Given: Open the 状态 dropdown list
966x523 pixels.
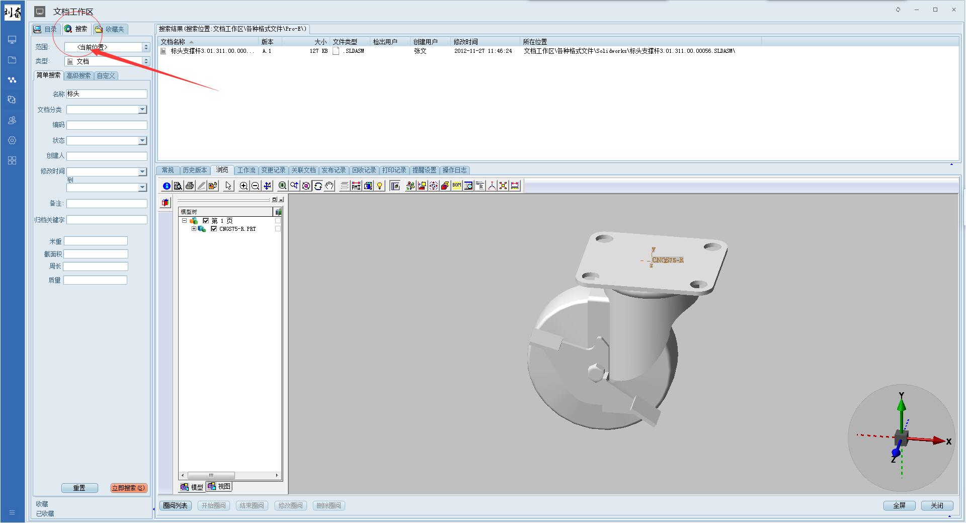Looking at the screenshot, I should [142, 141].
